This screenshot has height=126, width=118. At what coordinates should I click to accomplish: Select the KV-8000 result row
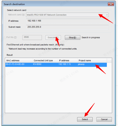coord(56,65)
